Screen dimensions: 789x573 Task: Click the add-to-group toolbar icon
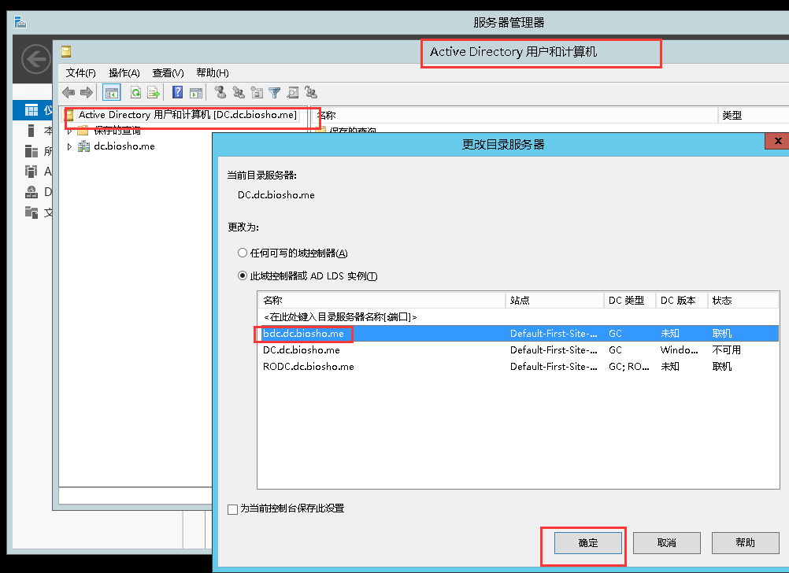click(x=311, y=93)
